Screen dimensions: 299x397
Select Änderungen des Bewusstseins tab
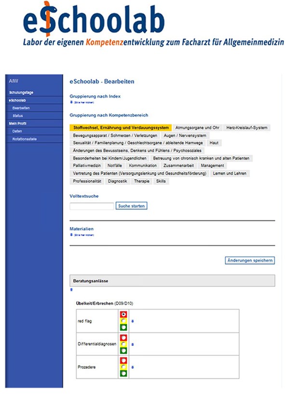tap(137, 151)
